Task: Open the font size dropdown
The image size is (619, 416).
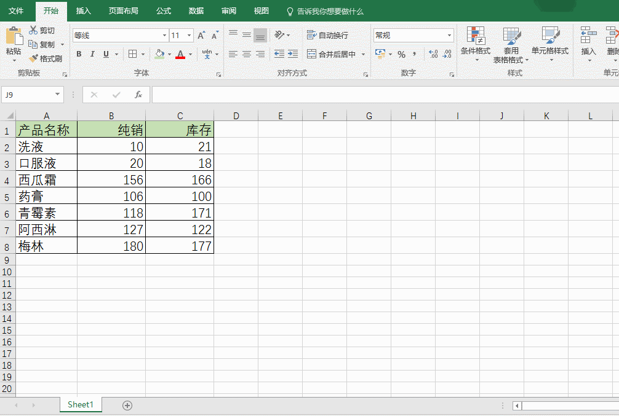Action: click(x=189, y=36)
